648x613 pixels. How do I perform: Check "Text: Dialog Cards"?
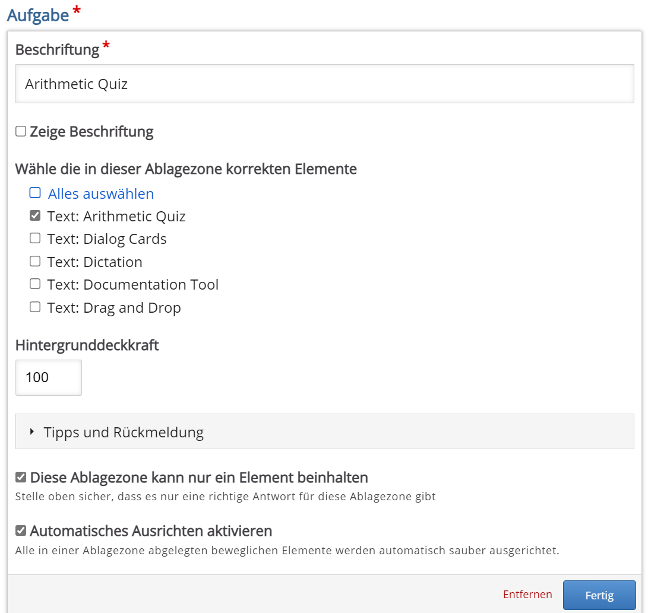(x=34, y=238)
